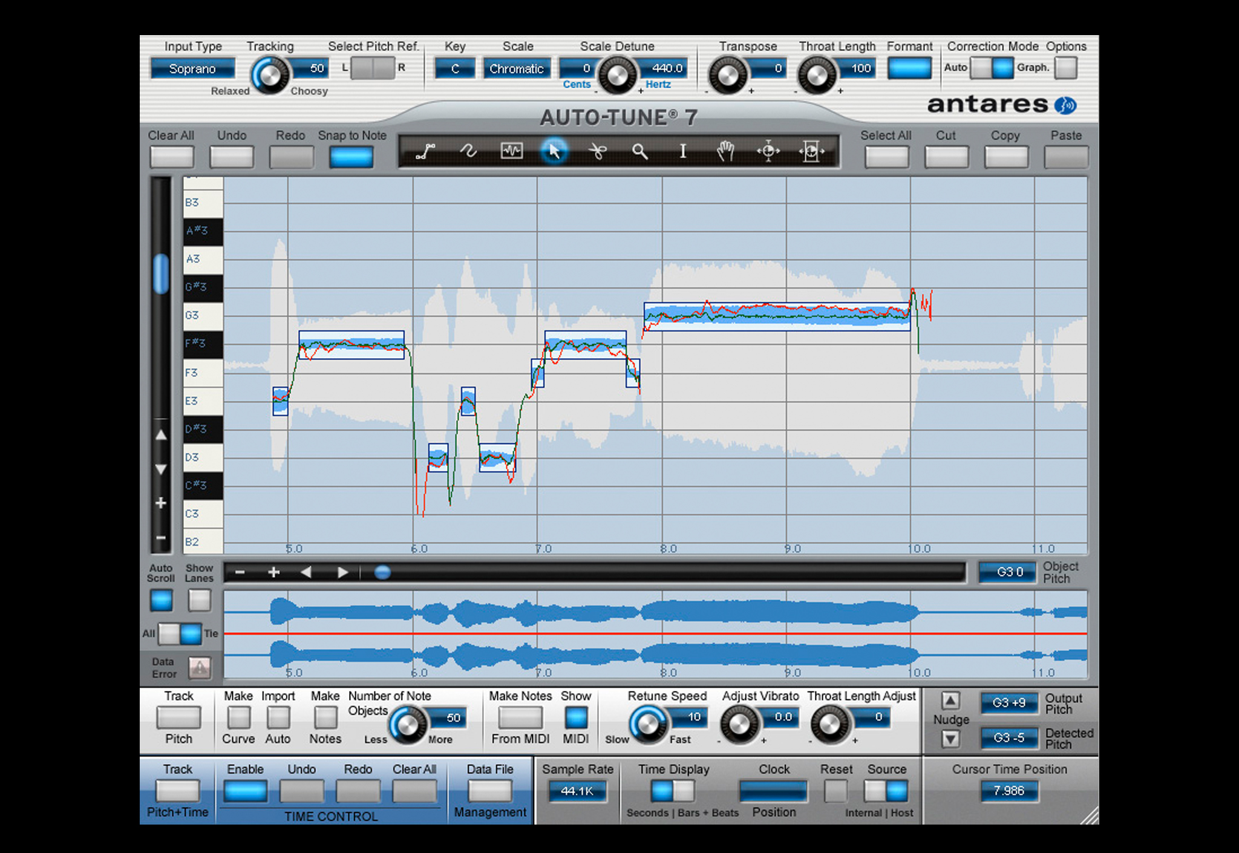Viewport: 1239px width, 853px height.
Task: Select the Note tool
Action: click(512, 151)
